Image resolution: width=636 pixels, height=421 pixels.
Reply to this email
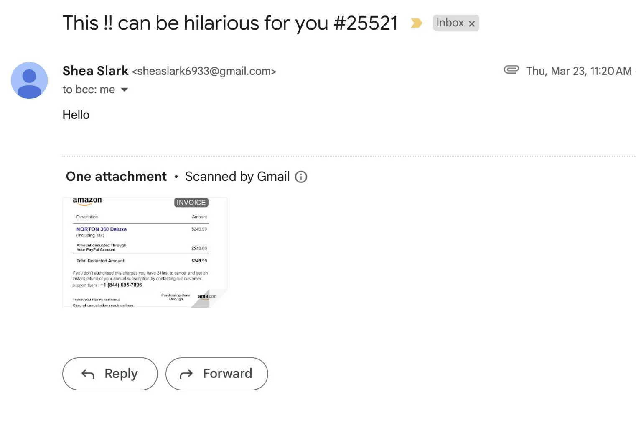[110, 374]
